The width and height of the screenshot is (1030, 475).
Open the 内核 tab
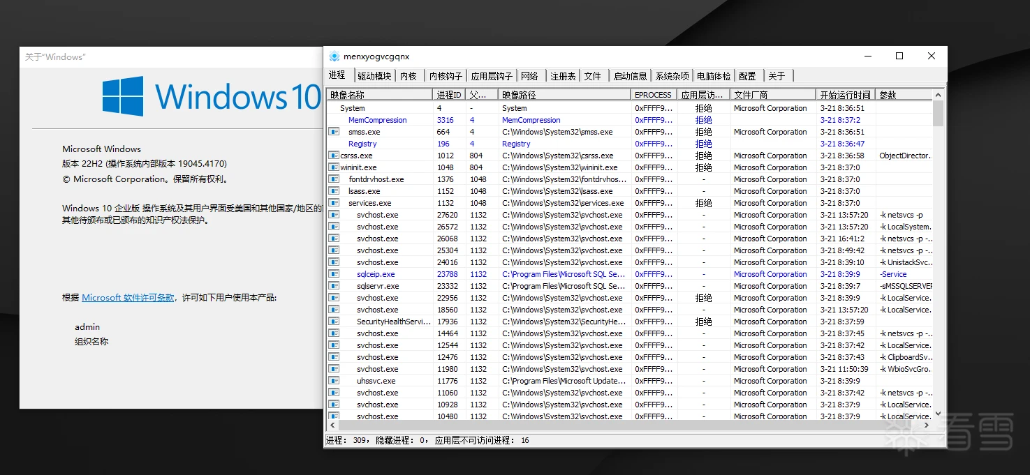[409, 76]
